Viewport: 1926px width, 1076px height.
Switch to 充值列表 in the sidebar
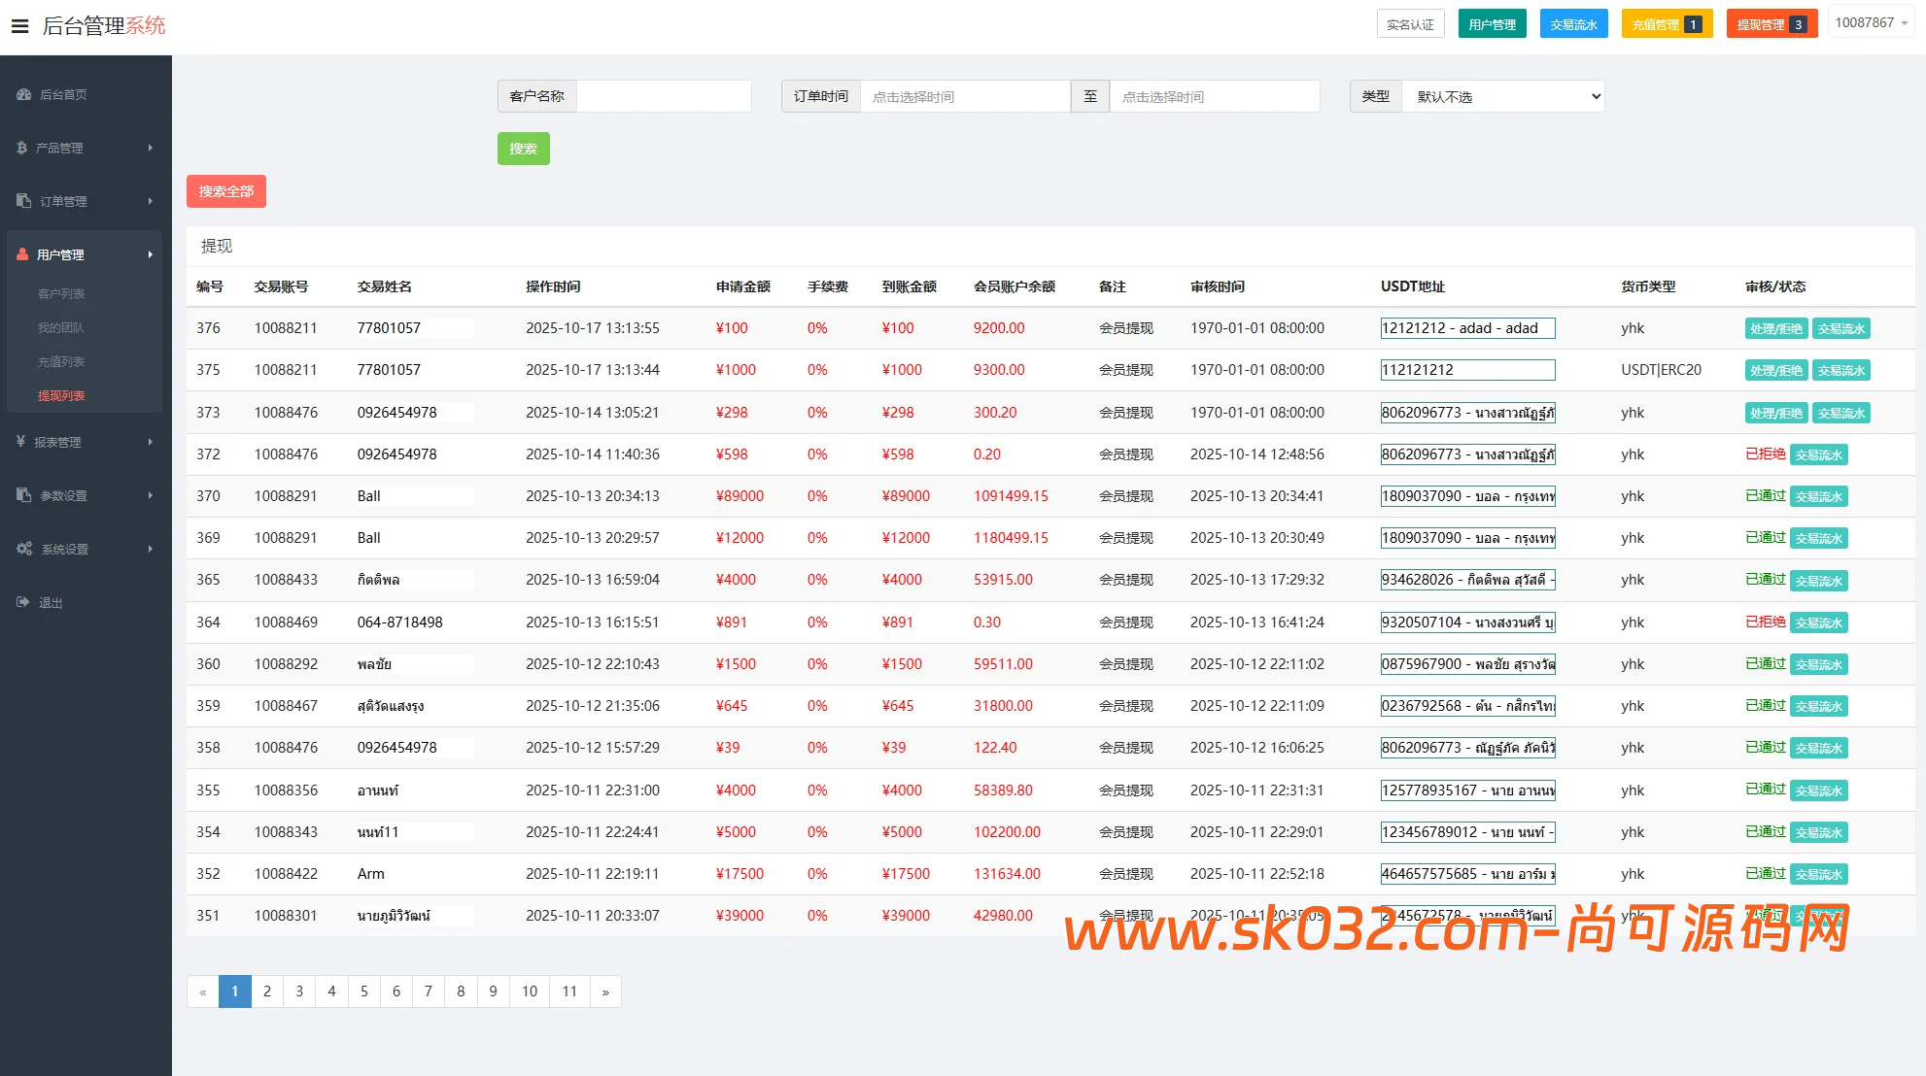click(x=60, y=361)
